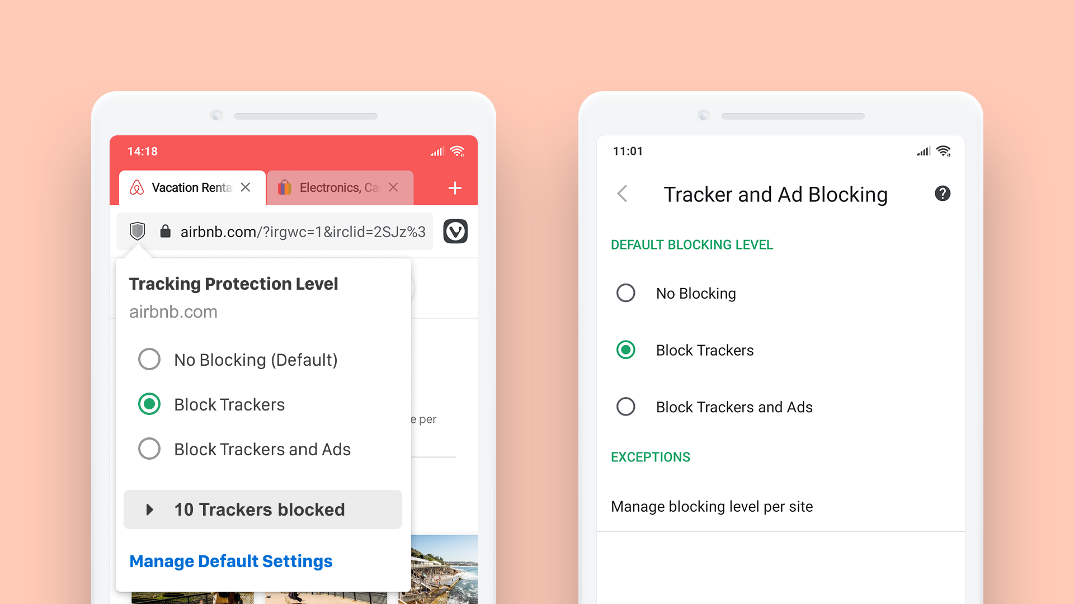
Task: Select Block Trackers radio button on airbnb.com
Action: [x=149, y=403]
